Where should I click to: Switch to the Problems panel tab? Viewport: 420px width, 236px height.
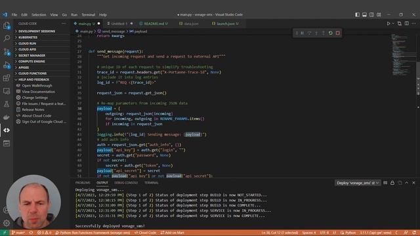[83, 183]
